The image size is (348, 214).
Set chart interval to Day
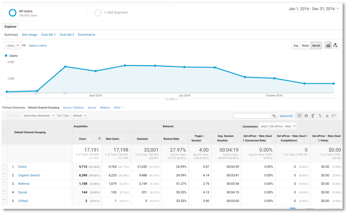(x=296, y=46)
